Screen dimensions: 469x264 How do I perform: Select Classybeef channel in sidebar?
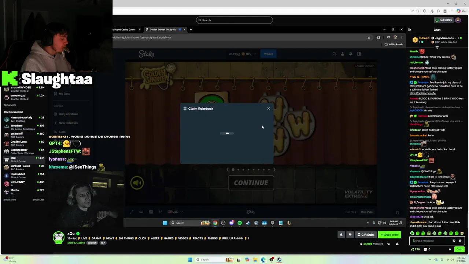pos(24,176)
